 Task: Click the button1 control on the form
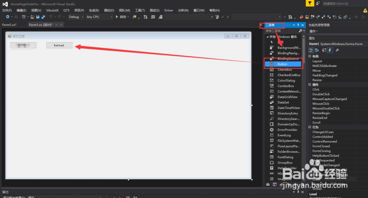(59, 45)
